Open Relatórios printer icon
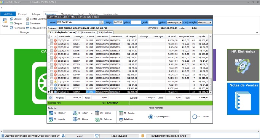 point(121,119)
